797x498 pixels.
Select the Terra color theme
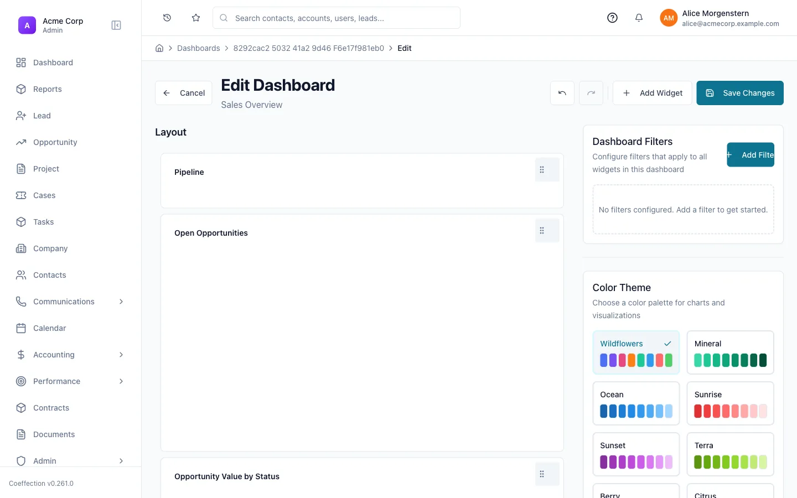point(731,454)
